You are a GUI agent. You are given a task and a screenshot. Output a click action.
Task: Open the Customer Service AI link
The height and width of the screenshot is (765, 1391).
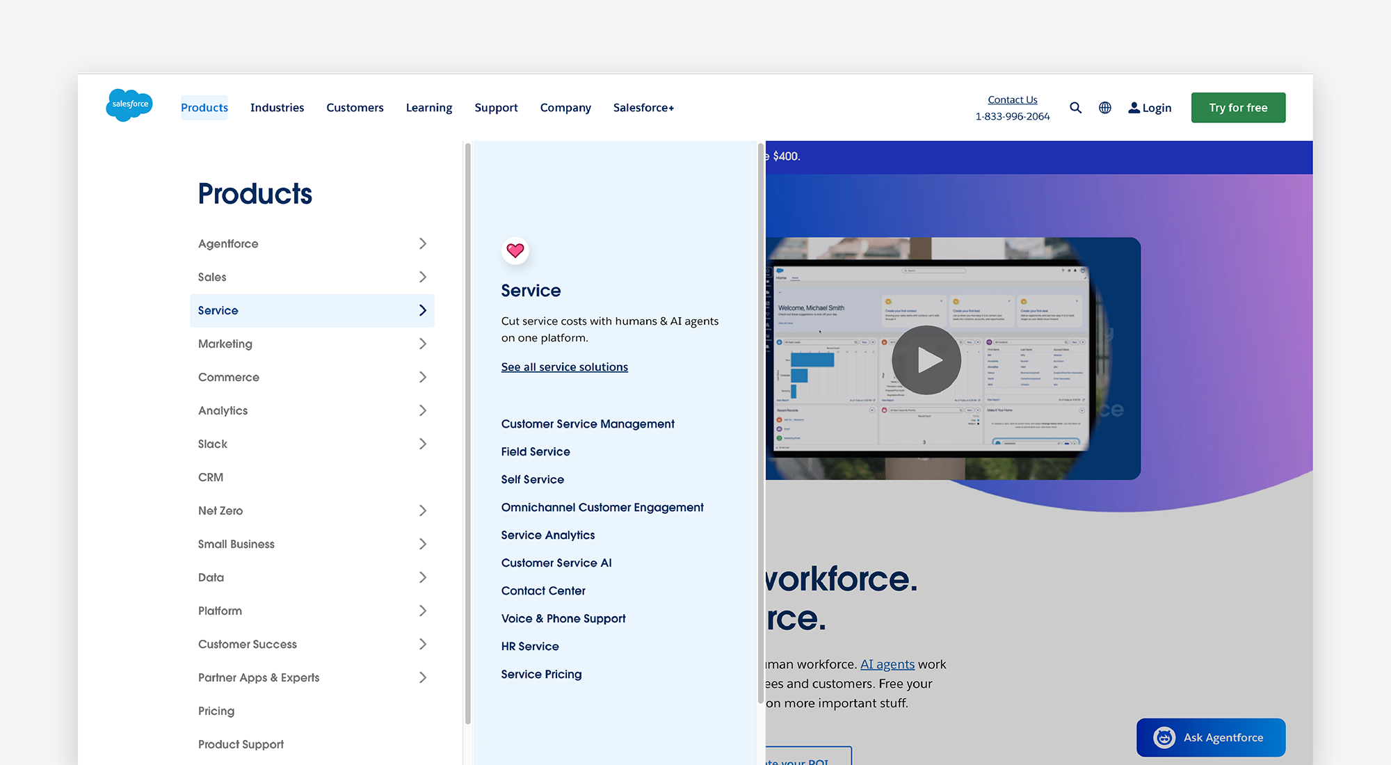click(556, 563)
